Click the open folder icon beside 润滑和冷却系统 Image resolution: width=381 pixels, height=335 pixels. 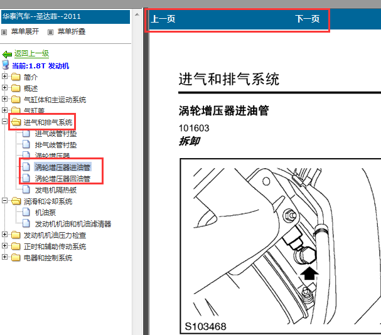coord(16,201)
